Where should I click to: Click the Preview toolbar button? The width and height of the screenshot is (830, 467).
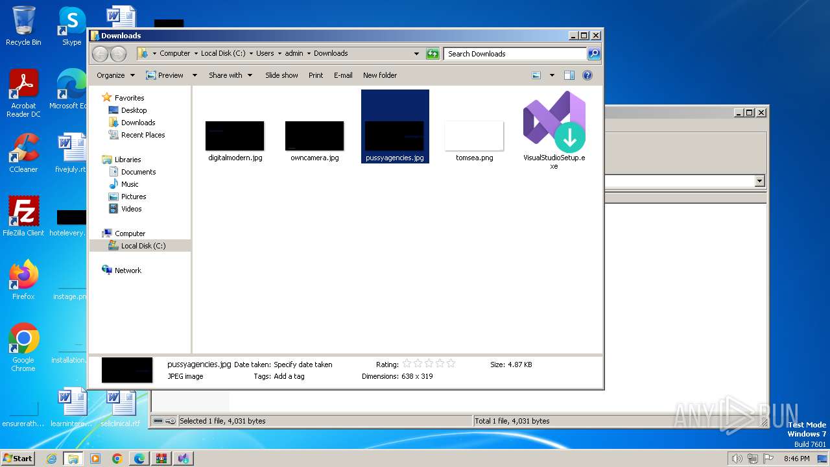tap(165, 75)
